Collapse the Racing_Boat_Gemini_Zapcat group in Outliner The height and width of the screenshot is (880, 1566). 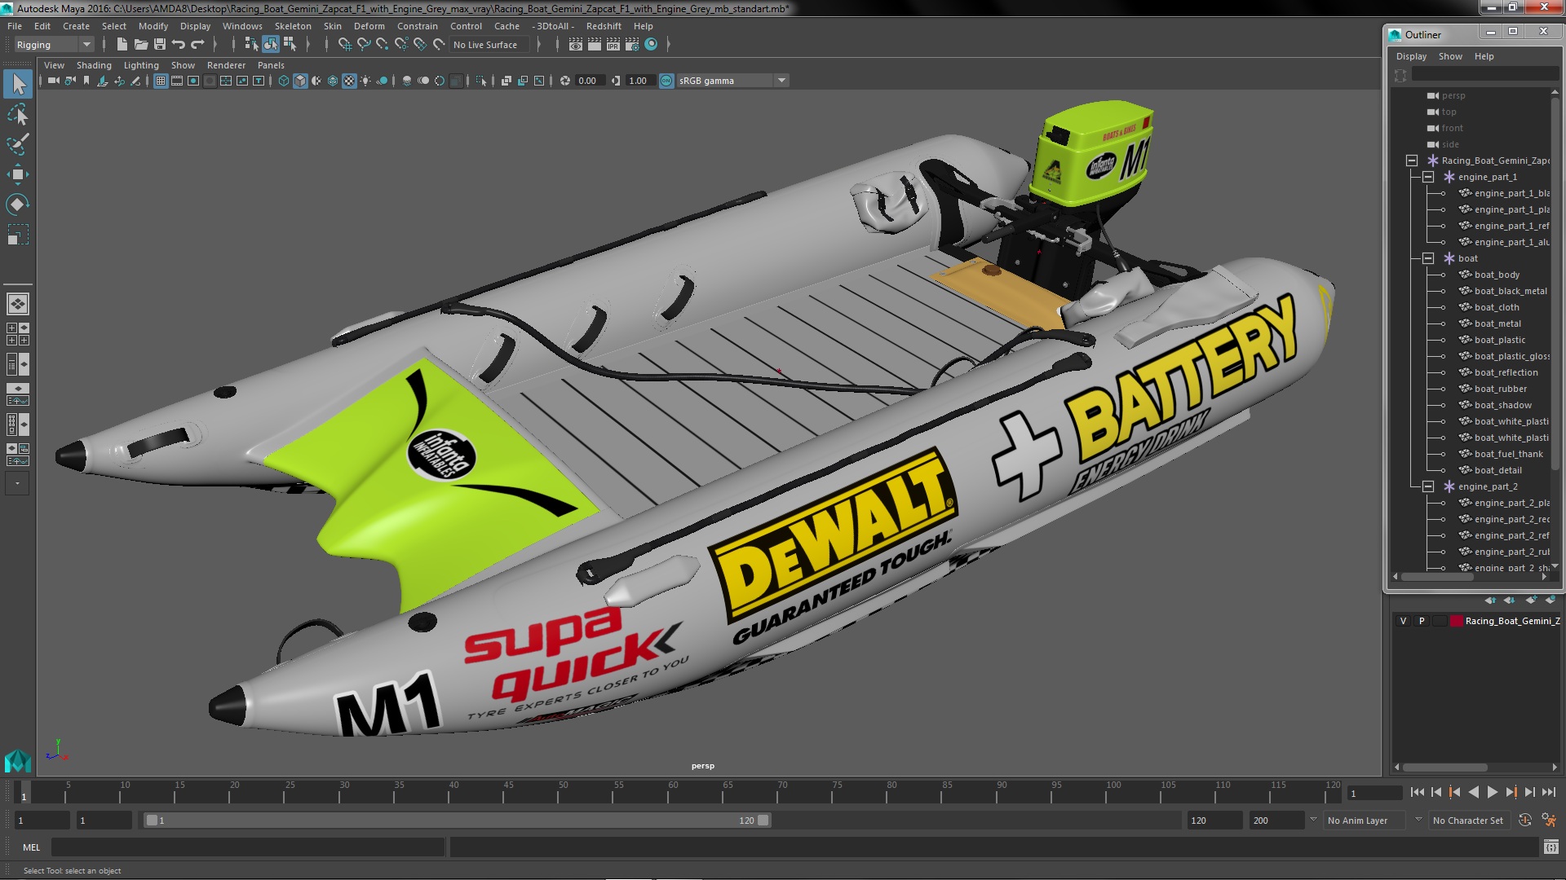point(1412,161)
